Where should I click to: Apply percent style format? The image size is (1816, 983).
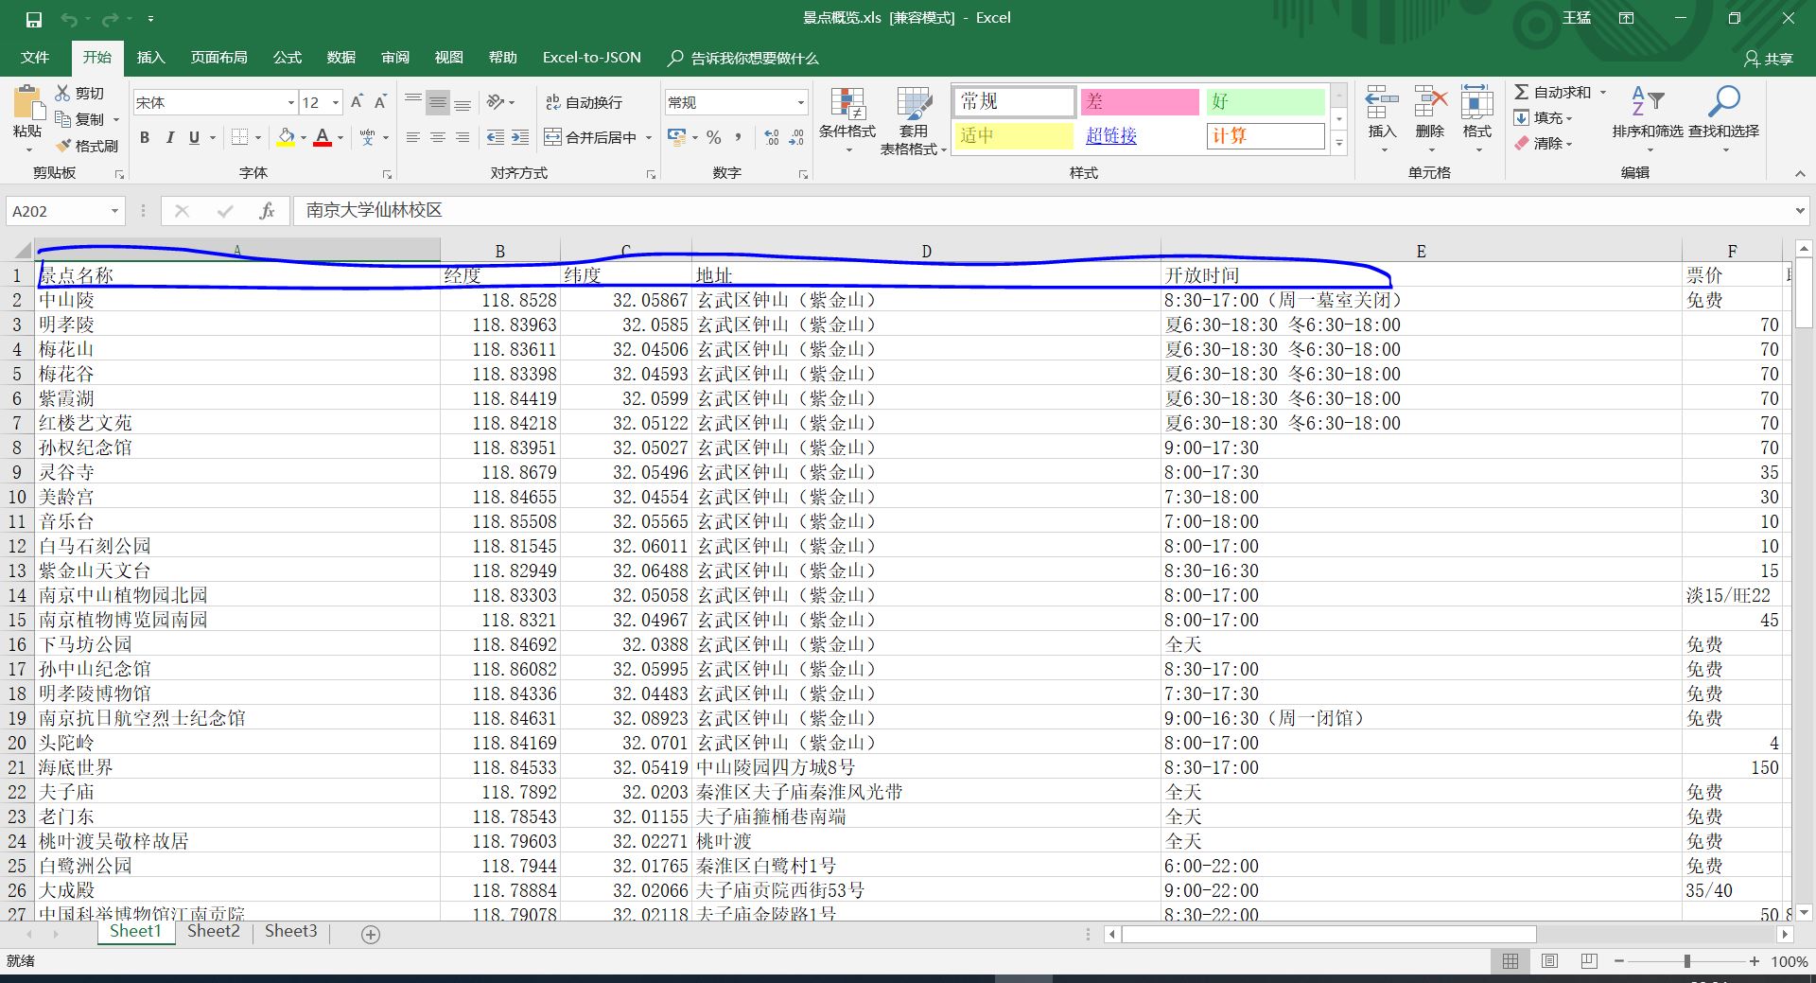pos(714,138)
